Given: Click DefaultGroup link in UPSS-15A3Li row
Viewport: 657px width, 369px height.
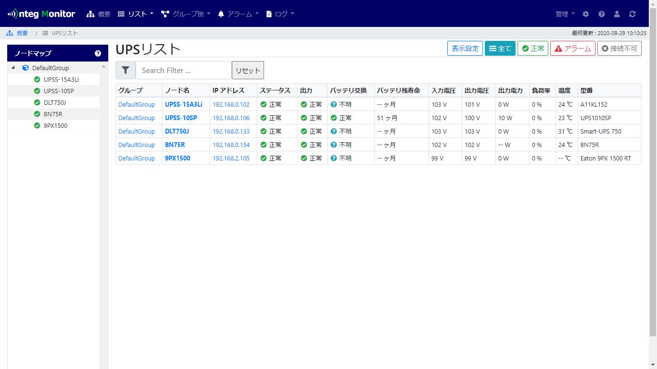Looking at the screenshot, I should click(x=137, y=104).
